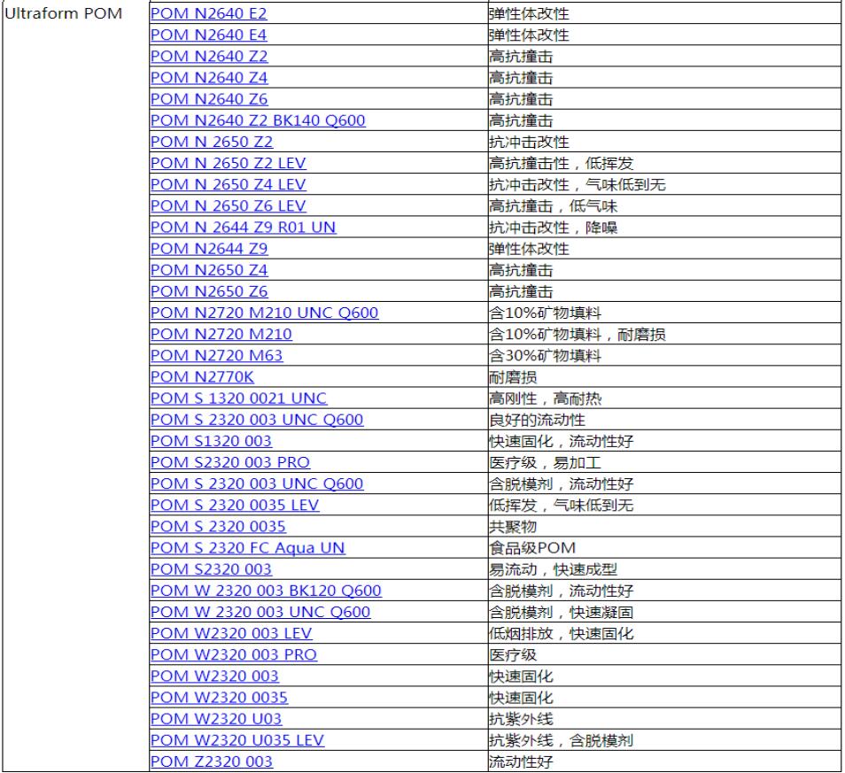Image resolution: width=845 pixels, height=773 pixels.
Task: Open the POM N2640 E2 link
Action: 208,13
